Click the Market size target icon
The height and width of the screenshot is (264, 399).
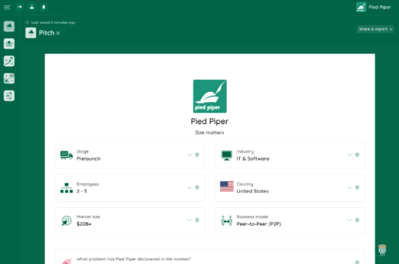pos(66,221)
